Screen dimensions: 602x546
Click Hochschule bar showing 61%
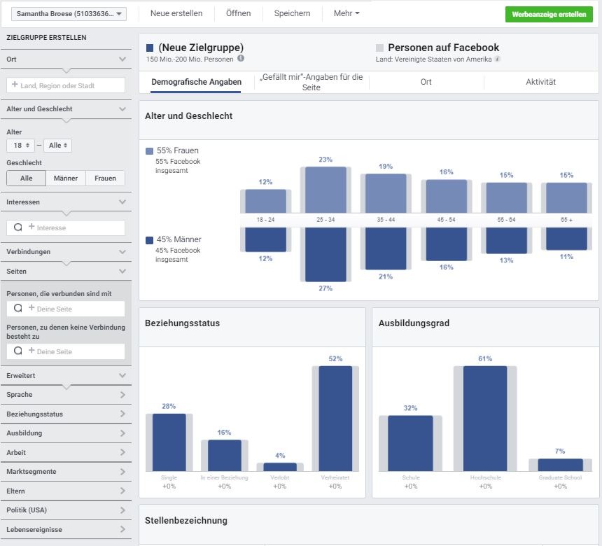point(485,419)
